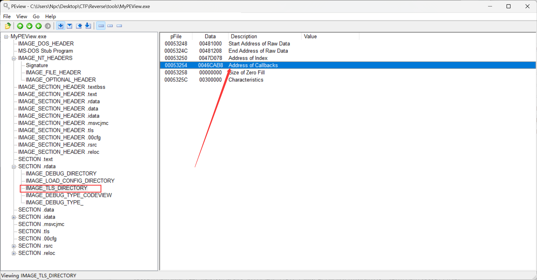
Task: Click the grayed forward arrow icon
Action: (48, 26)
